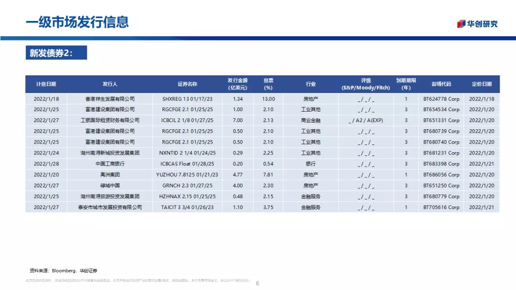Image resolution: width=516 pixels, height=290 pixels.
Task: Select issuer 工银国际租赁财务有限公司
Action: tap(110, 120)
